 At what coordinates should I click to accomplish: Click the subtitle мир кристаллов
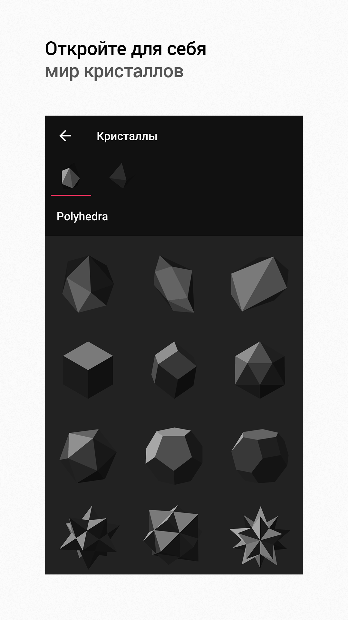[x=114, y=71]
